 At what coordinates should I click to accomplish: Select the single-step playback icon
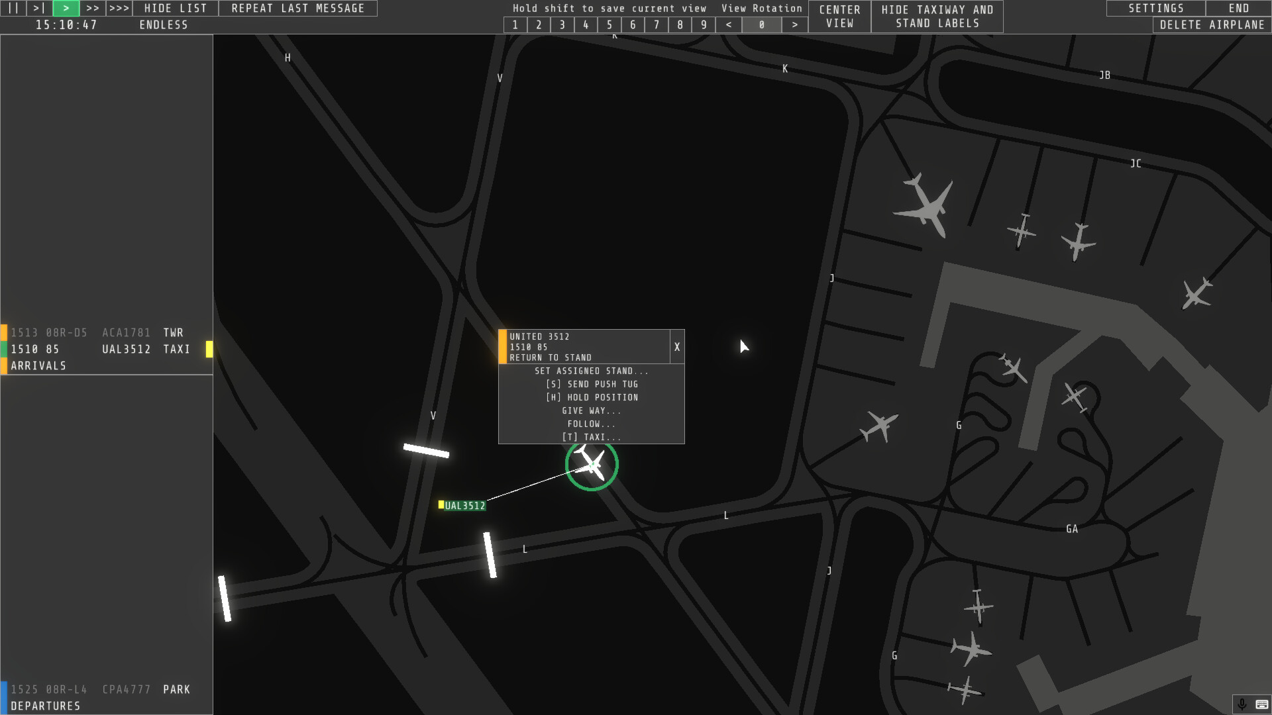pos(39,8)
